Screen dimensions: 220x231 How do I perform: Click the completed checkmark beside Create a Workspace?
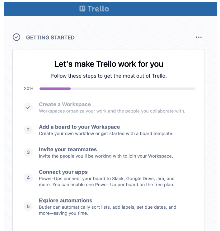[28, 107]
